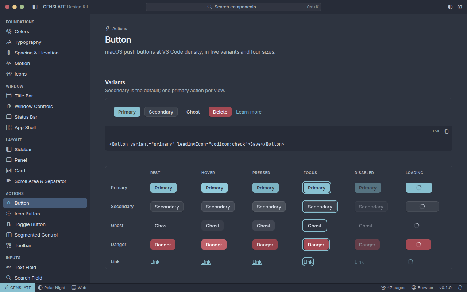
Task: Click the Ghost button in Variants preview
Action: pyautogui.click(x=193, y=112)
